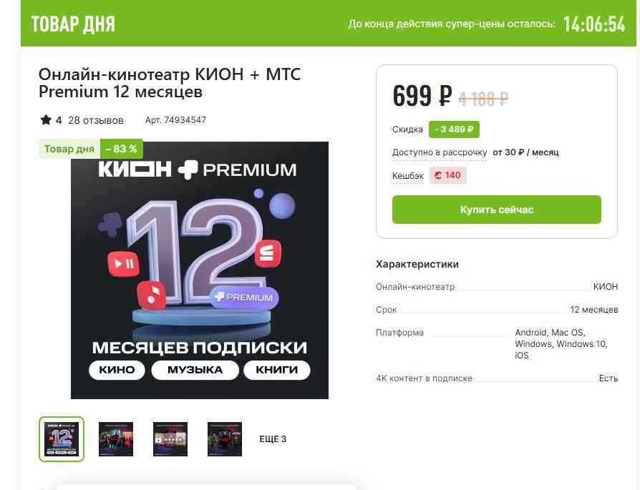Click the product title Онлайн-кинотеатр КИОН
640x490 pixels.
pos(170,83)
